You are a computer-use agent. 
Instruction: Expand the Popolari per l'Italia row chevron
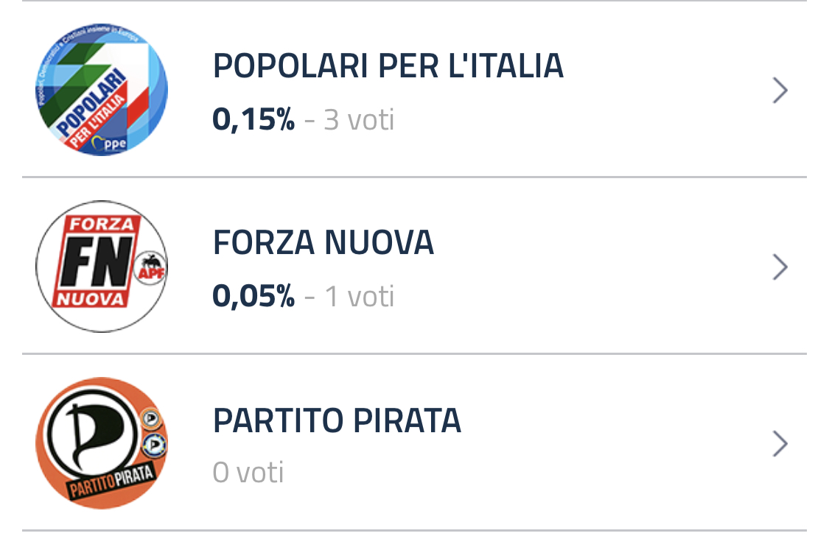click(780, 91)
